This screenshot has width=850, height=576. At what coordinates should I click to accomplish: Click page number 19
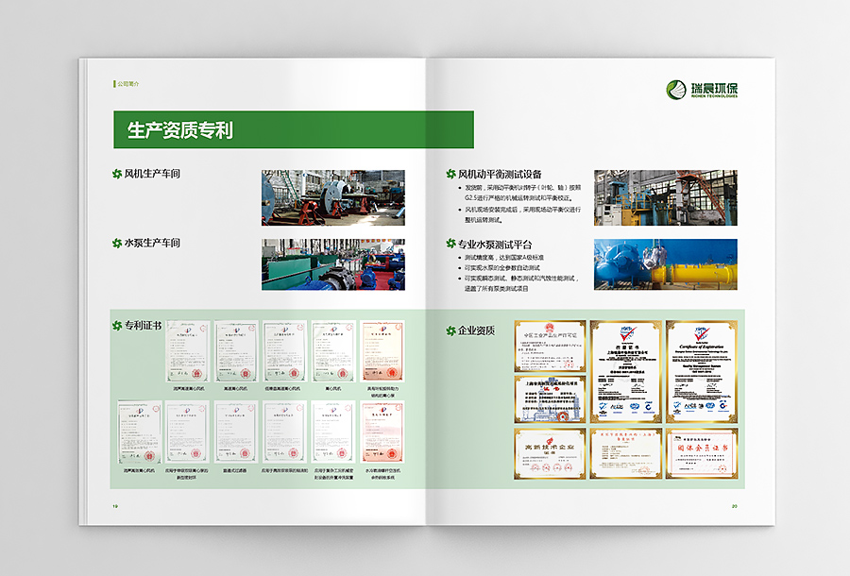113,506
